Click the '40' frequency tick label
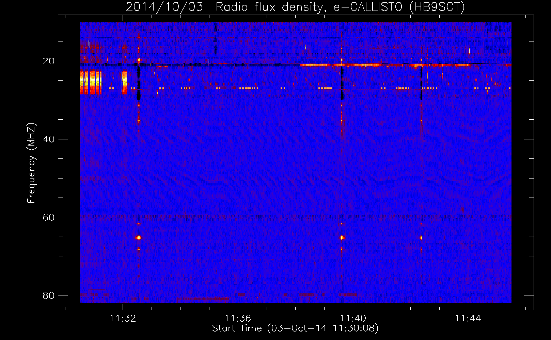Screen dimensions: 551x340 click(x=49, y=139)
